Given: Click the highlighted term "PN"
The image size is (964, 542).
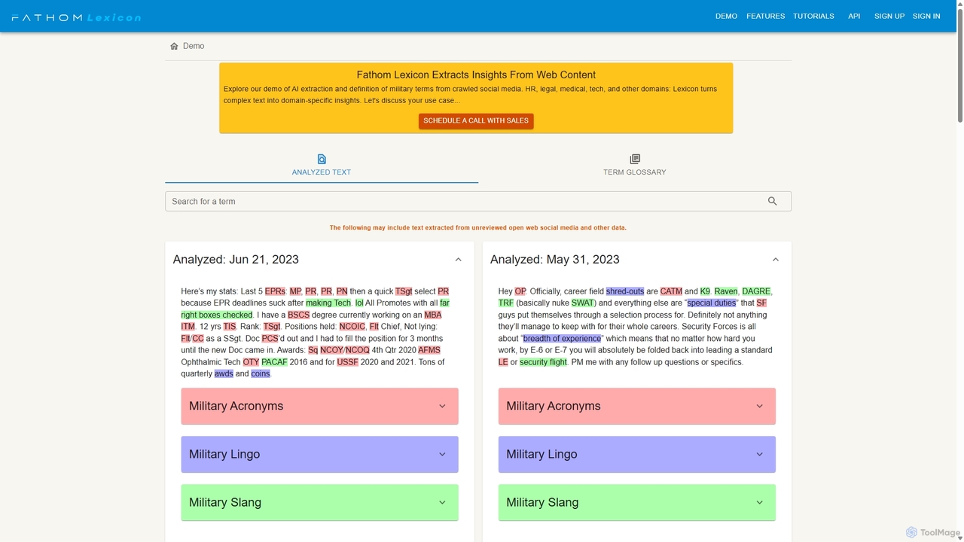Looking at the screenshot, I should pyautogui.click(x=342, y=291).
